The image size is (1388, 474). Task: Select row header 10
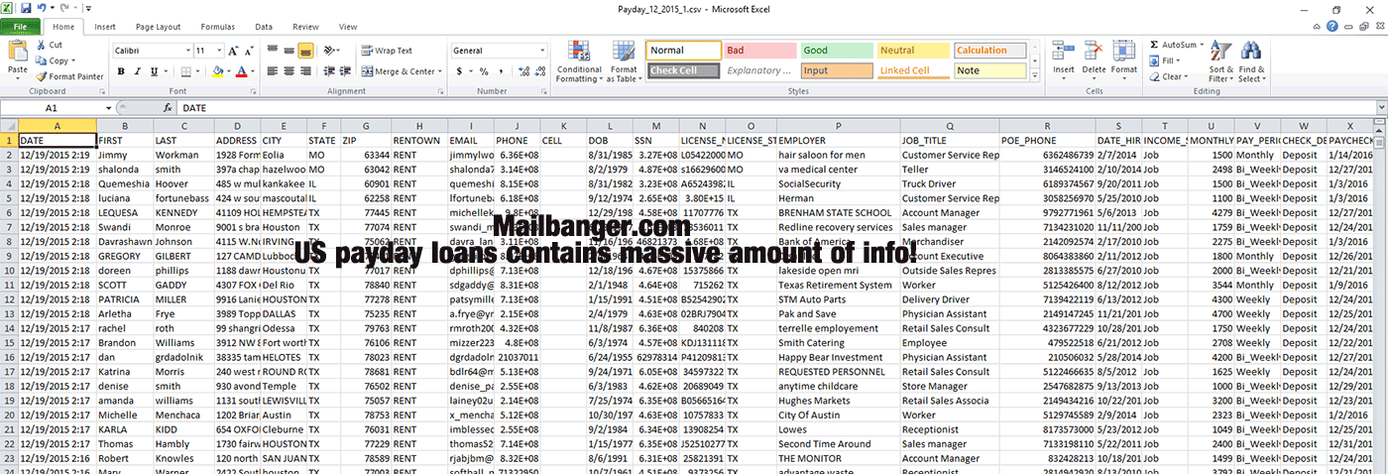(x=9, y=272)
